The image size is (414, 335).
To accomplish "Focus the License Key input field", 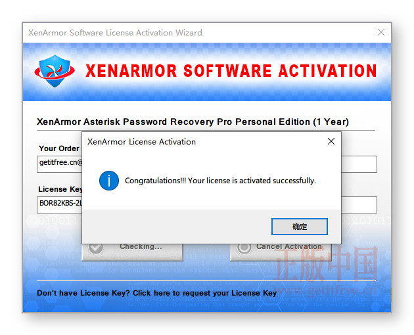I will (x=207, y=205).
